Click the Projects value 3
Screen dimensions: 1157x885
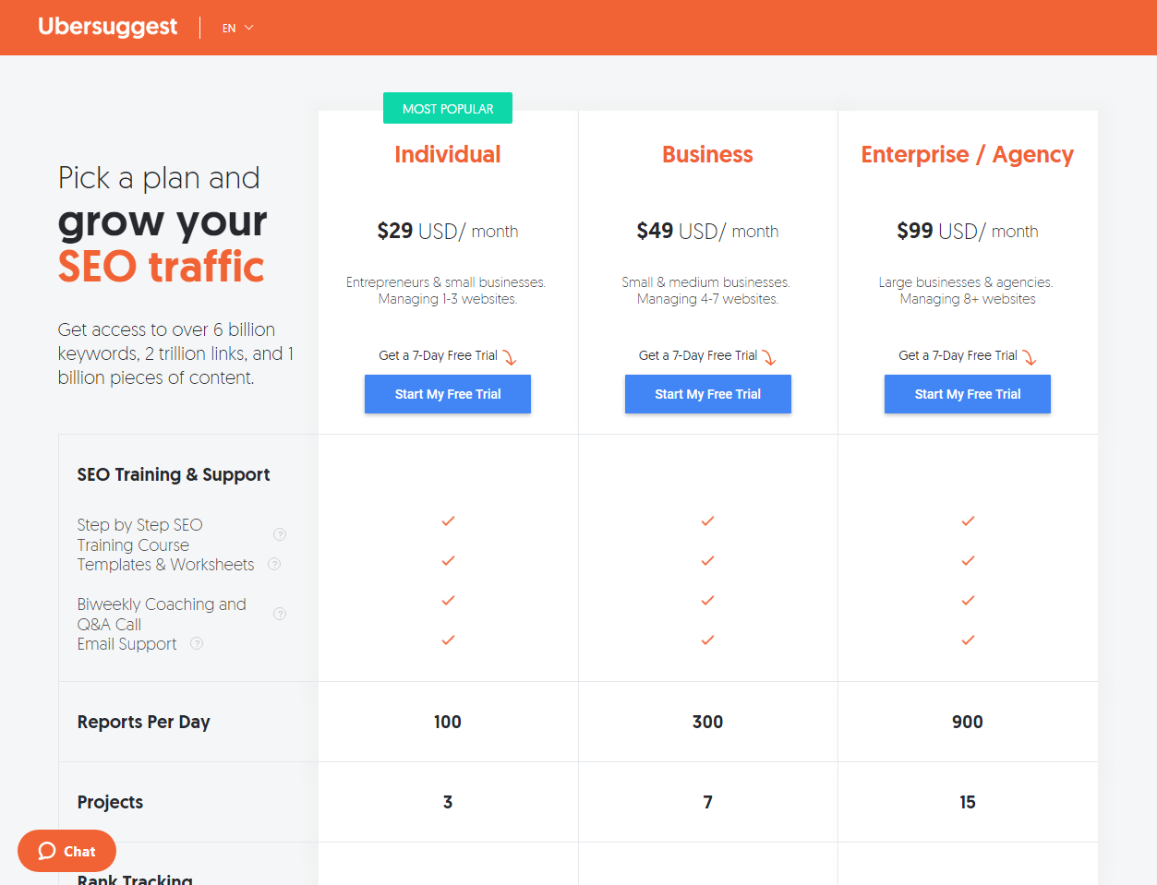[448, 802]
